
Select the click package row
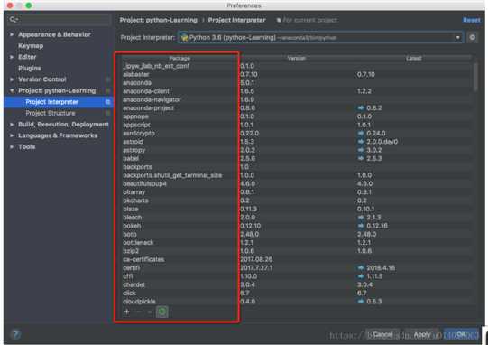pos(297,293)
